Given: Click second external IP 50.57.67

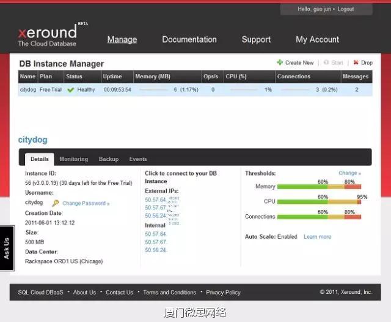Looking at the screenshot, I should (155, 208).
